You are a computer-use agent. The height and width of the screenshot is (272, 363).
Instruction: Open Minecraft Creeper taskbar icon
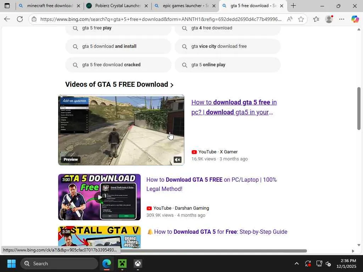coord(122,263)
